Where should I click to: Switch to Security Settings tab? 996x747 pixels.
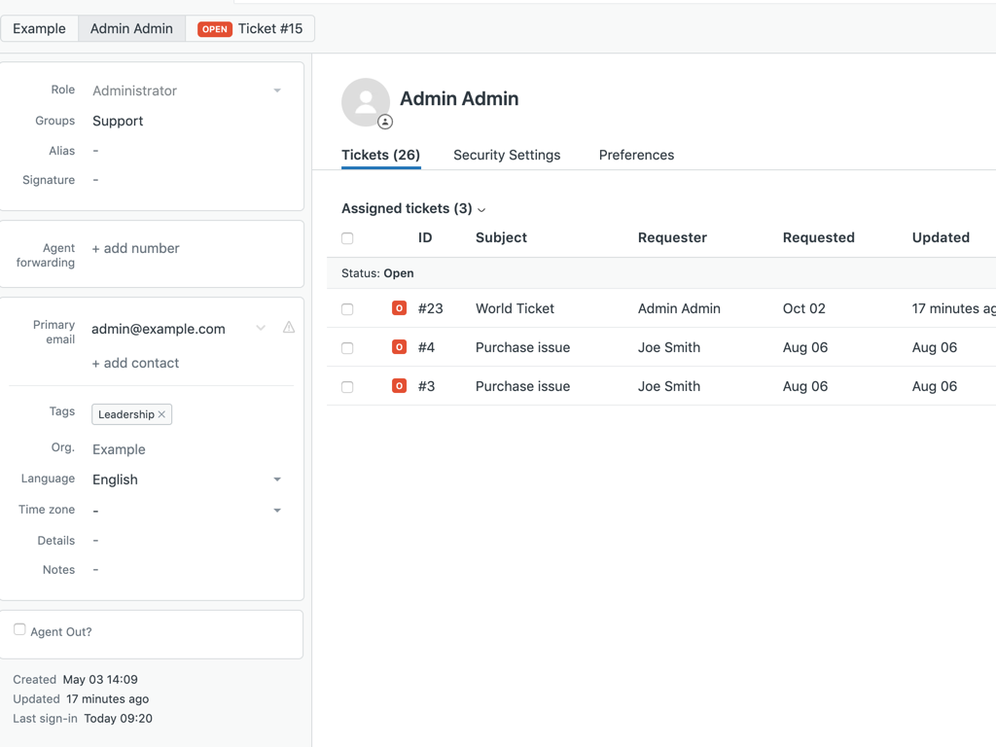(x=507, y=155)
